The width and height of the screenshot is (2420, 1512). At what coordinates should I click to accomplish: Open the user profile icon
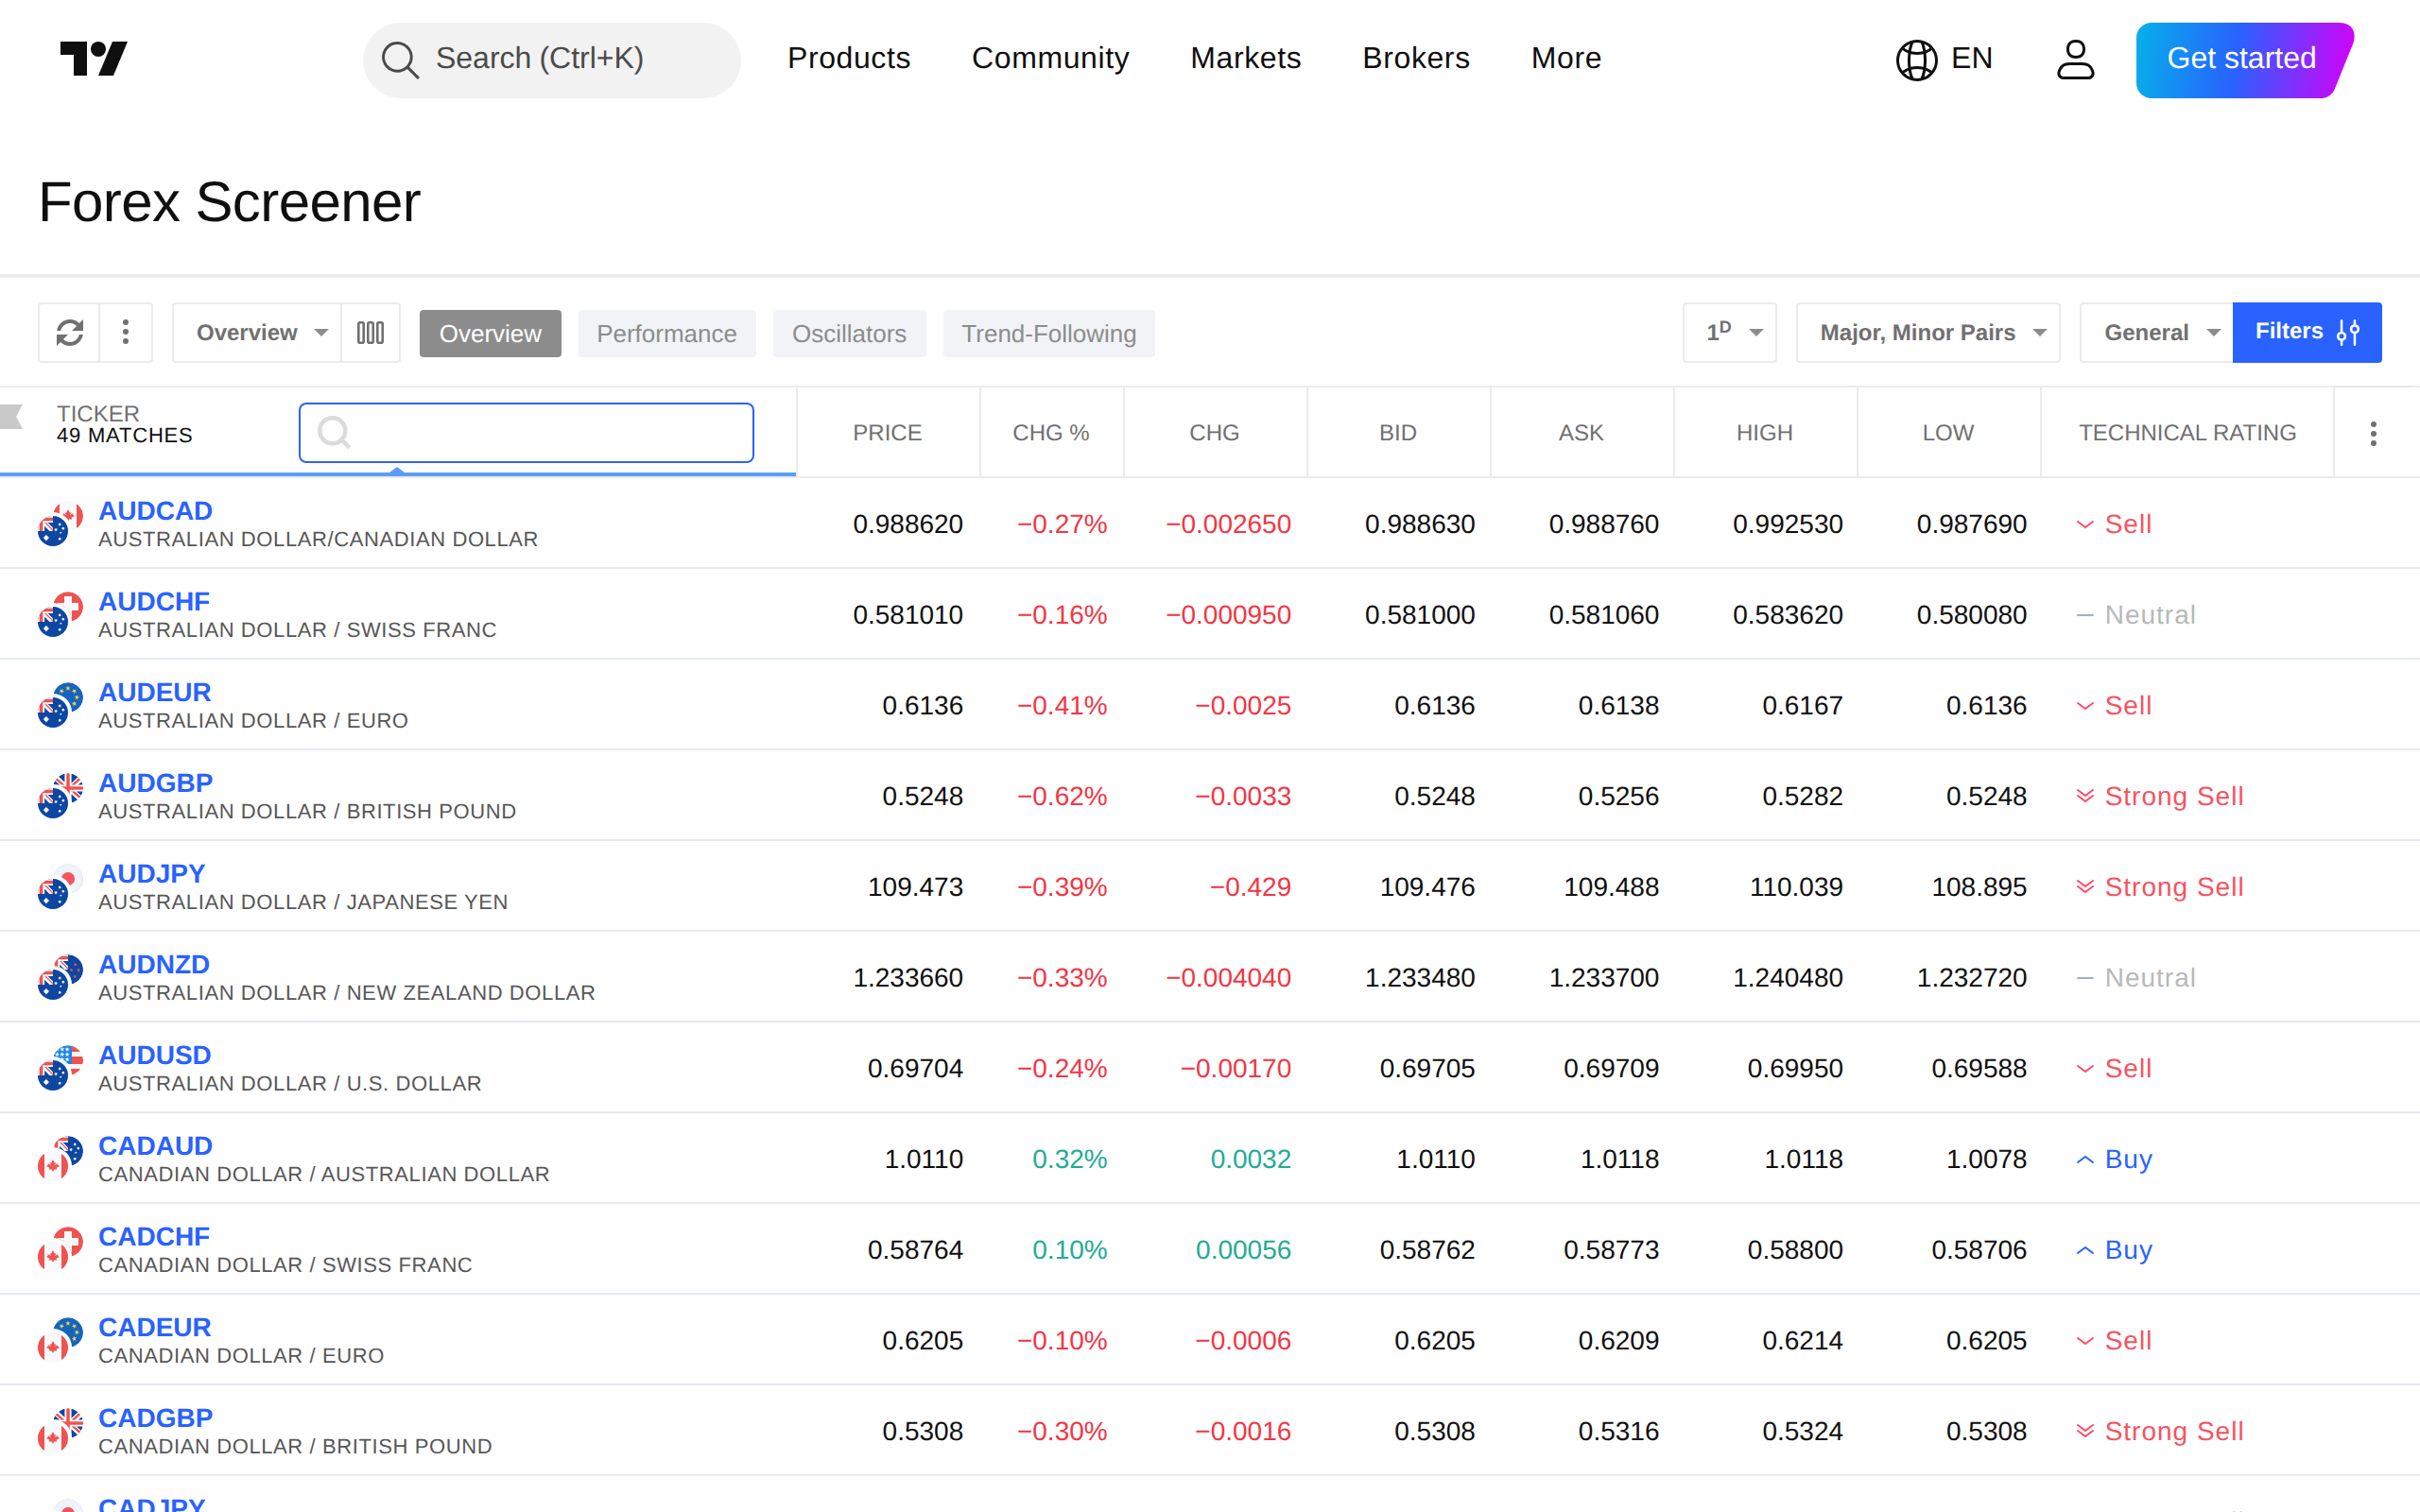(x=2075, y=58)
